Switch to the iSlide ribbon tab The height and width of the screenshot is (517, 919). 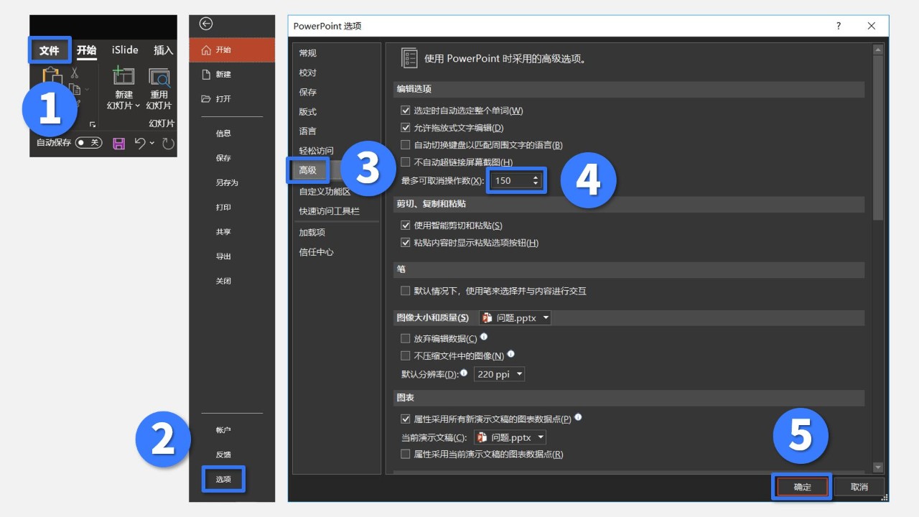tap(123, 50)
